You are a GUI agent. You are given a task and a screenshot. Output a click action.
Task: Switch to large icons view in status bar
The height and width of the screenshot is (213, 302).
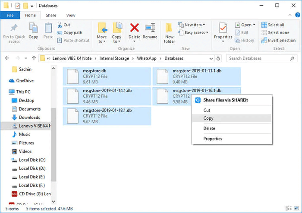[296, 208]
